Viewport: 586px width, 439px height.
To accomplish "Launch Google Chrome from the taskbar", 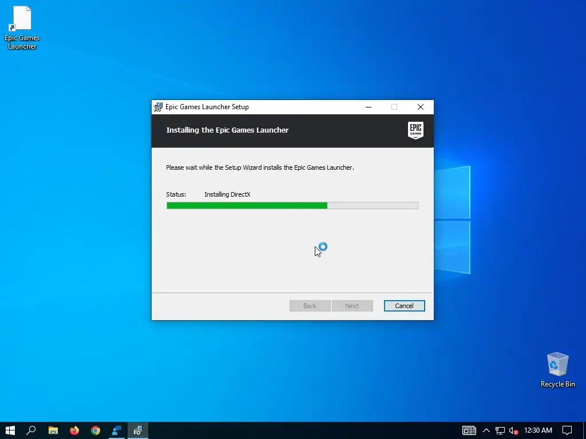I will click(96, 430).
